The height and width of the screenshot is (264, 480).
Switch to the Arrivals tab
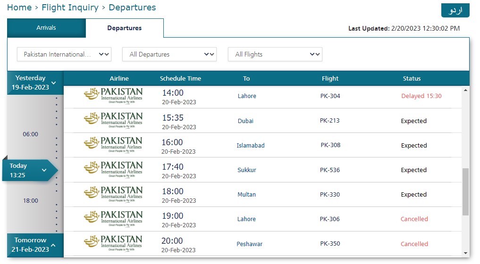(x=46, y=28)
